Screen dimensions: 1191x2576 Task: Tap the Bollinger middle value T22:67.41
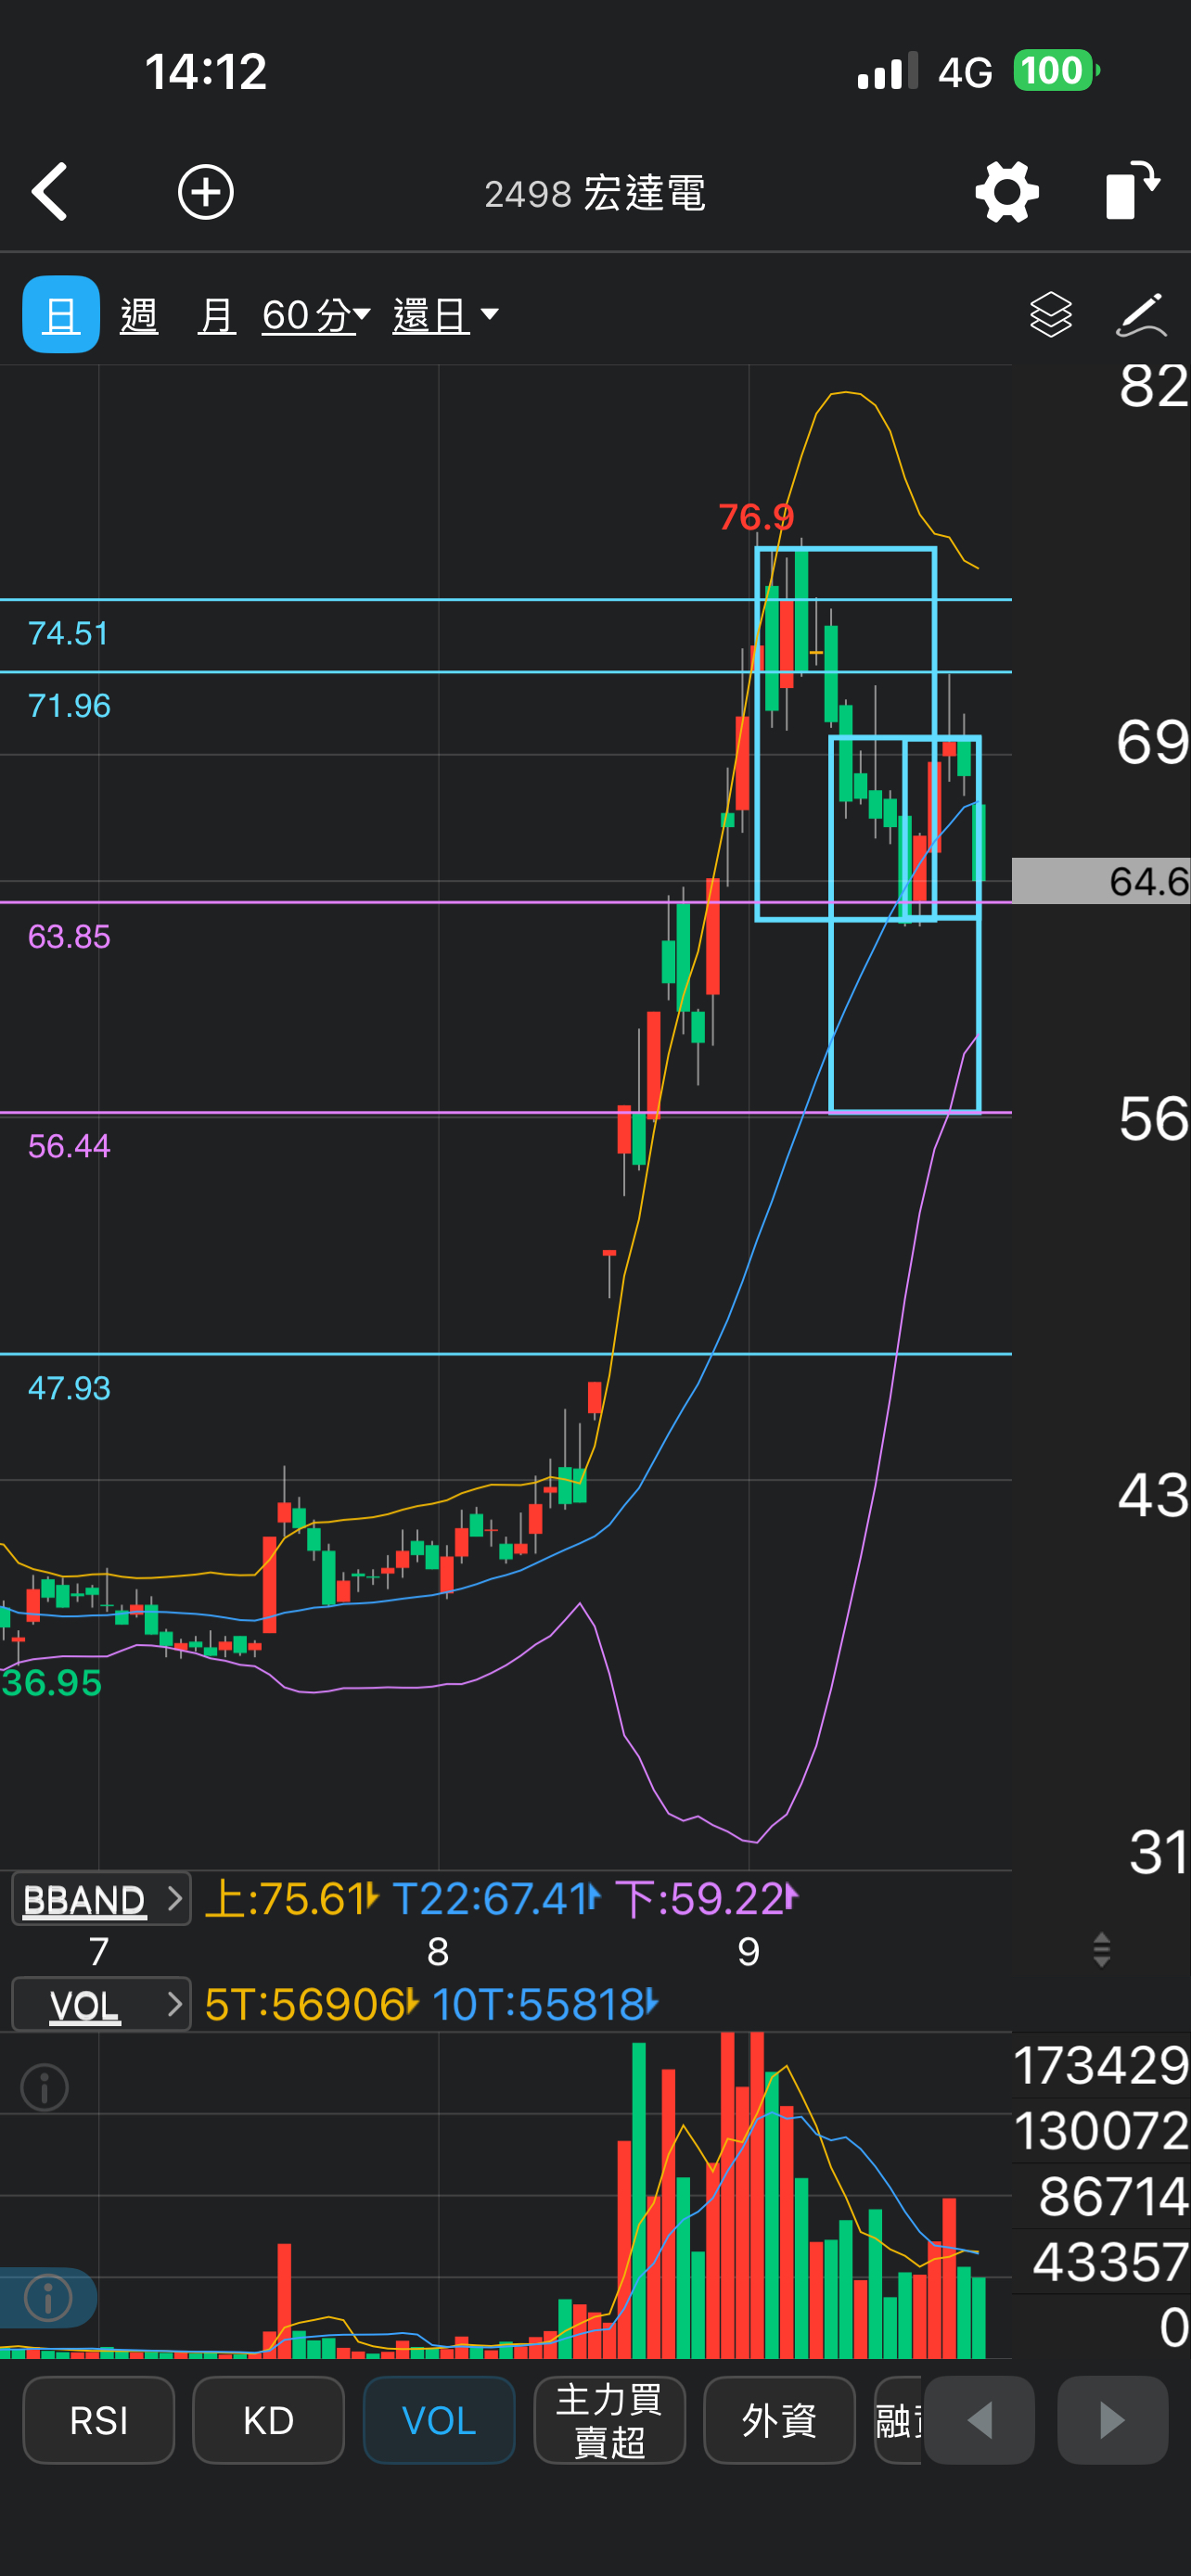(496, 1898)
